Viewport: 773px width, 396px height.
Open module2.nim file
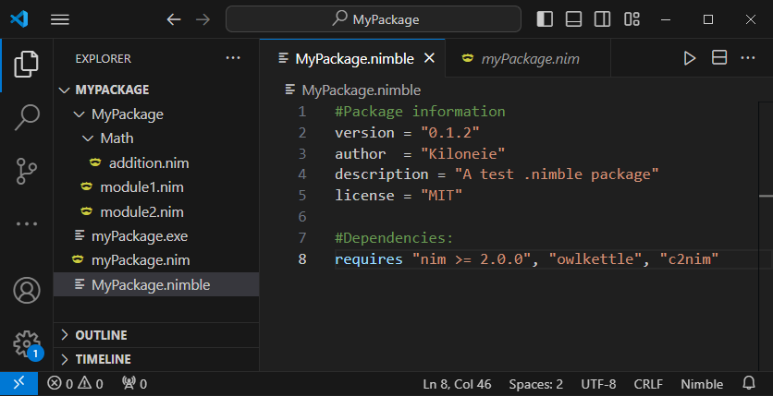156,212
